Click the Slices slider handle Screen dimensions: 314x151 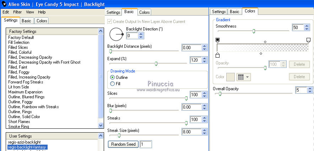[186, 98]
